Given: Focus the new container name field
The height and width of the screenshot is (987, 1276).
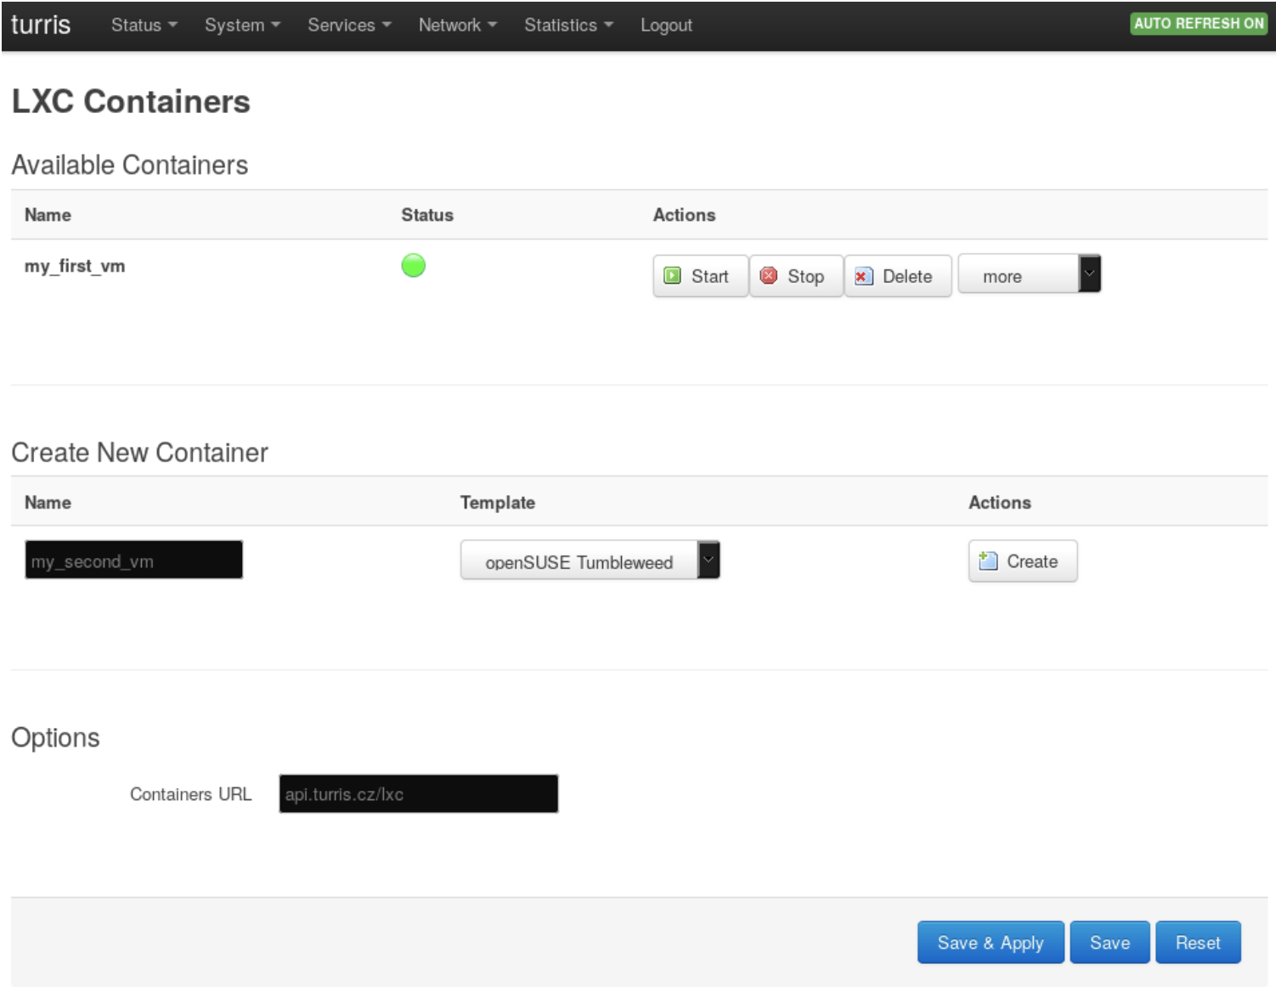Looking at the screenshot, I should 133,561.
